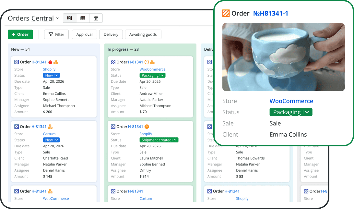Open order link №H81341-1 in popup
This screenshot has height=209, width=354.
270,13
